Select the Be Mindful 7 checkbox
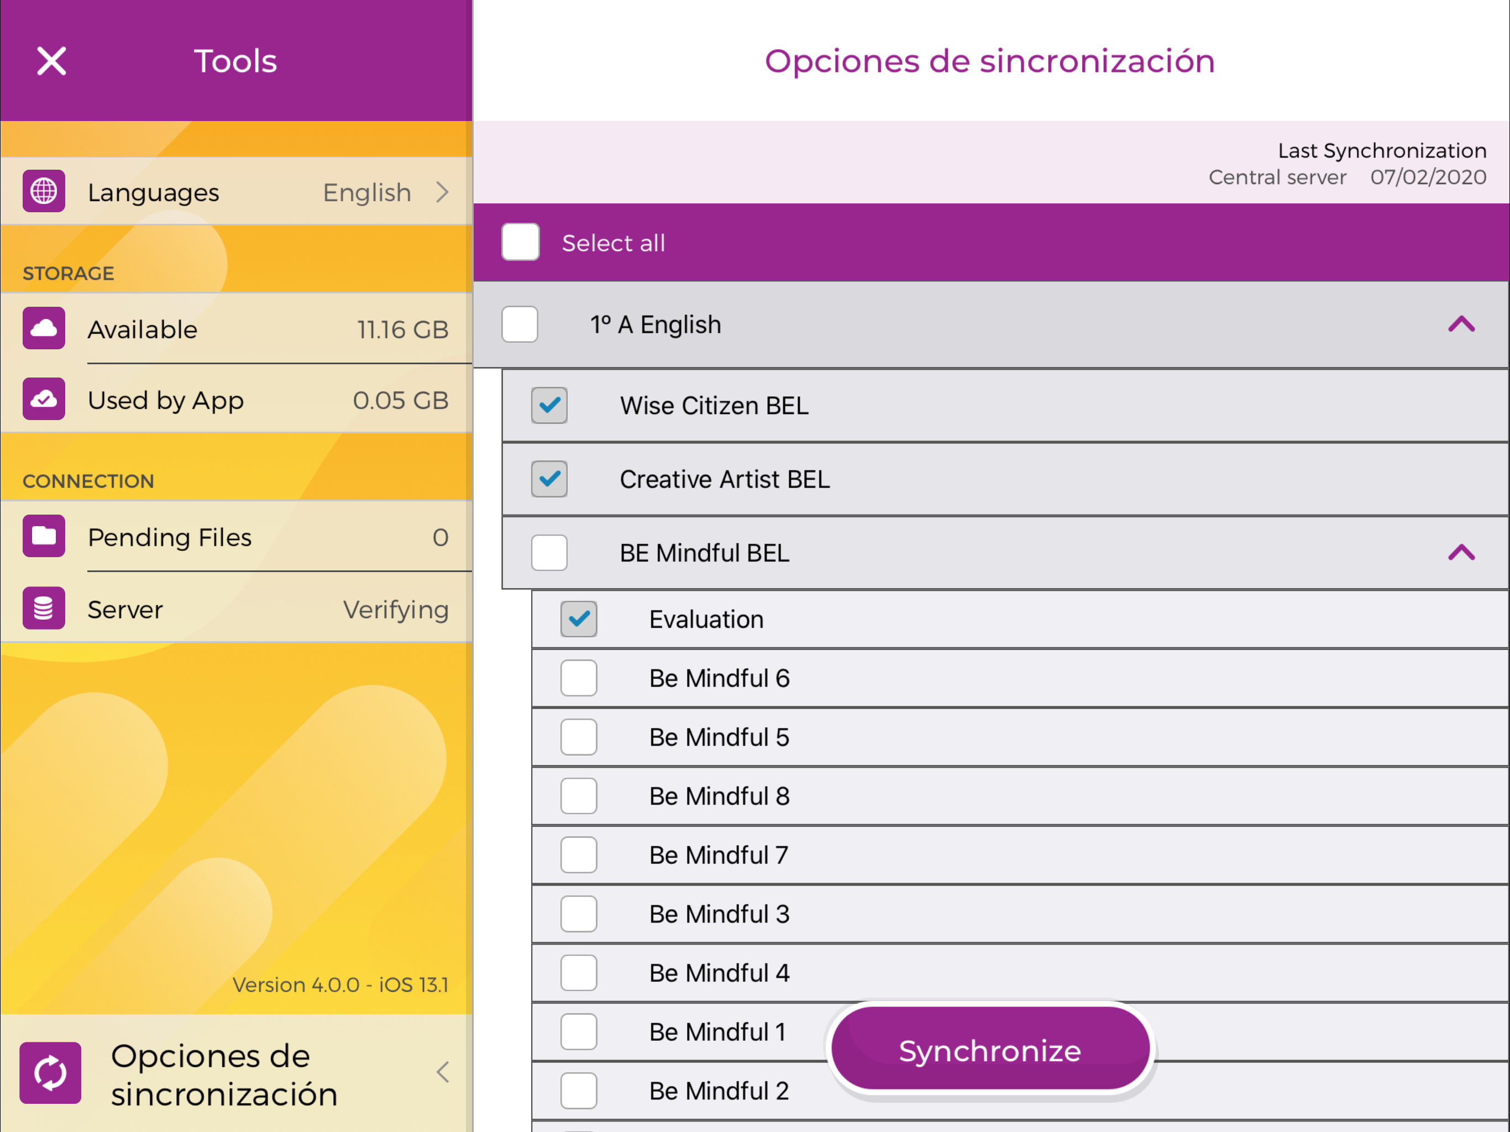 tap(579, 855)
